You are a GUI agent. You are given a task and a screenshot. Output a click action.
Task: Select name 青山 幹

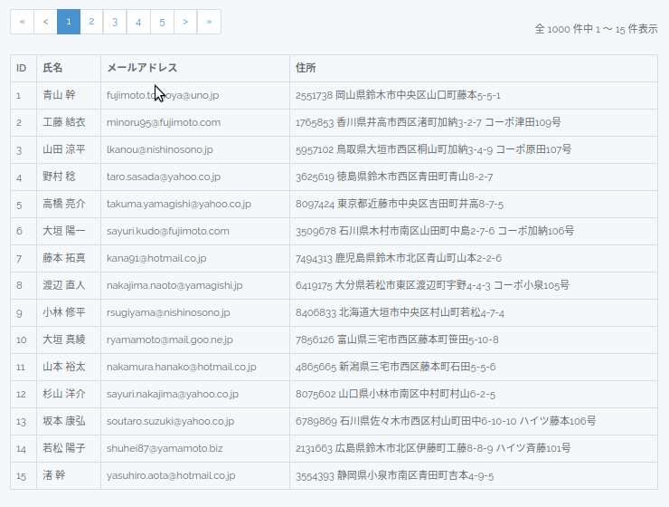tap(59, 95)
